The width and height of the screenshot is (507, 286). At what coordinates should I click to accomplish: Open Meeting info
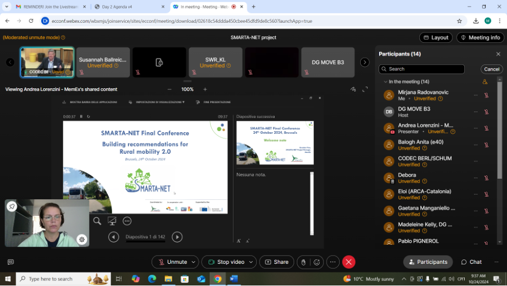480,37
